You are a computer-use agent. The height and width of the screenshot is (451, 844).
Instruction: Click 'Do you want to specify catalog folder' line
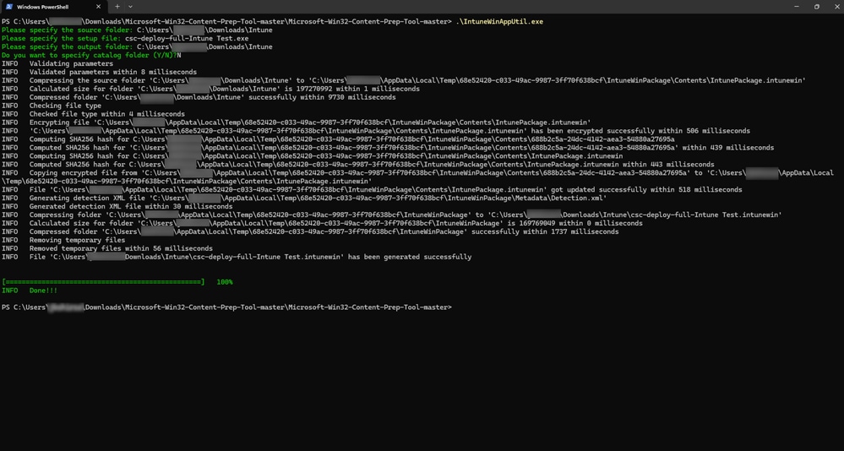[91, 56]
